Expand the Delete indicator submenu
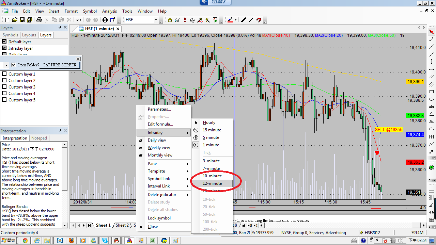This screenshot has width=436, height=245. click(163, 194)
